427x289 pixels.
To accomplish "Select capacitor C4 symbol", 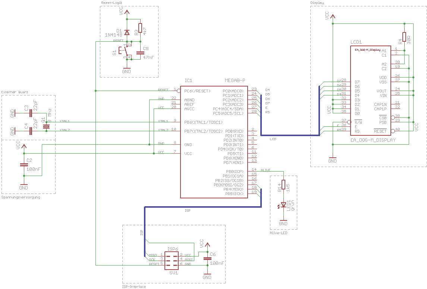I will [x=31, y=131].
